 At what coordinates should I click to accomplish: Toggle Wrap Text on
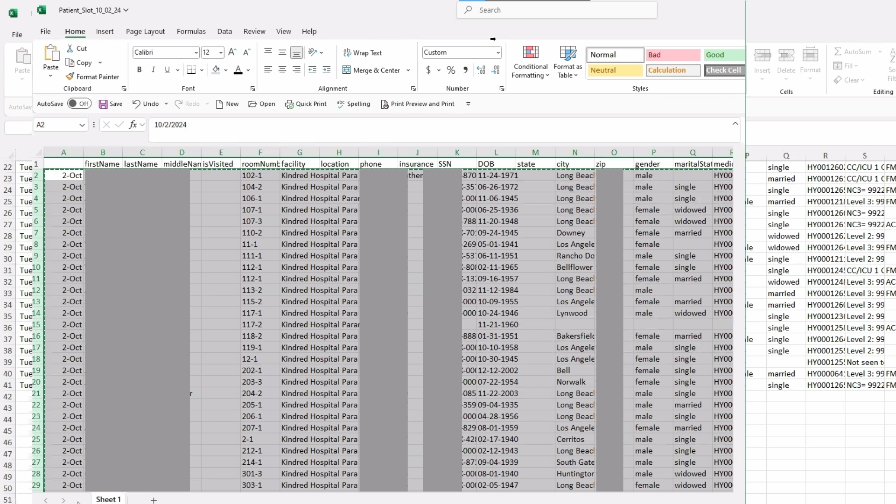[x=363, y=53]
